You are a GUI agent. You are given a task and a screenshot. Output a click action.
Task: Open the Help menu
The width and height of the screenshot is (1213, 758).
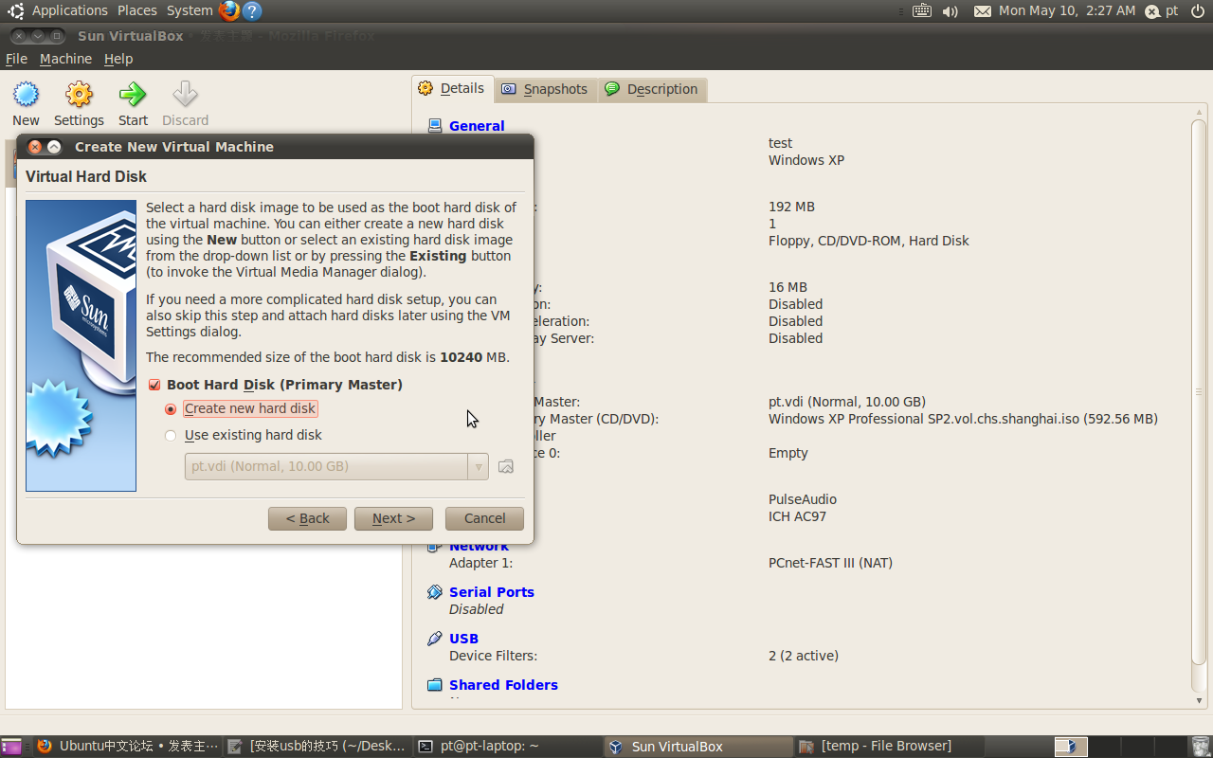pyautogui.click(x=118, y=59)
